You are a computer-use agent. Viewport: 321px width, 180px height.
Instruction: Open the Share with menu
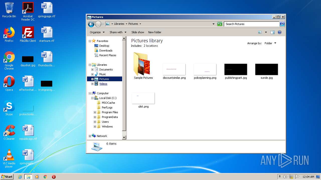point(118,32)
